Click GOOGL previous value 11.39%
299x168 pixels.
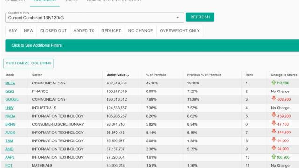click(193, 99)
